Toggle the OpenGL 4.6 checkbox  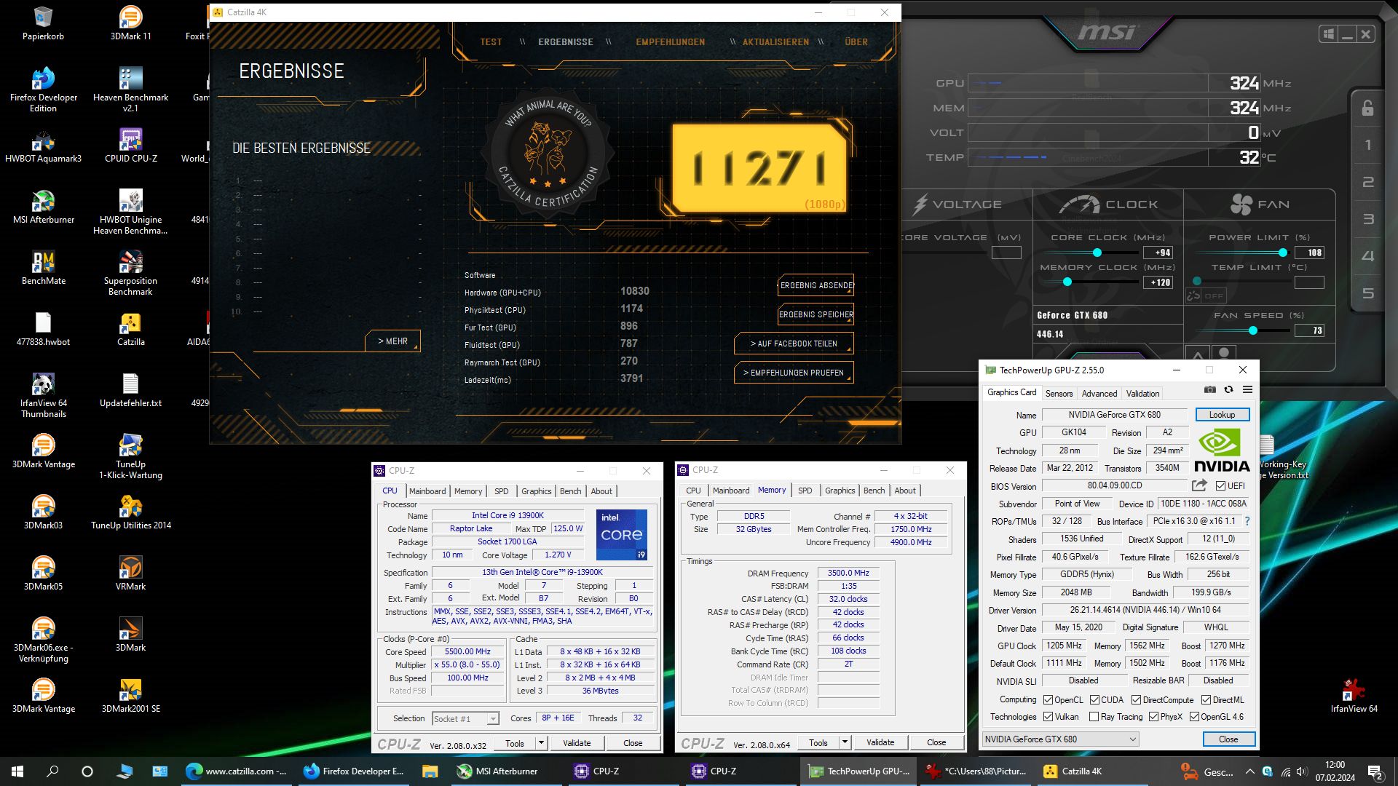pos(1194,717)
